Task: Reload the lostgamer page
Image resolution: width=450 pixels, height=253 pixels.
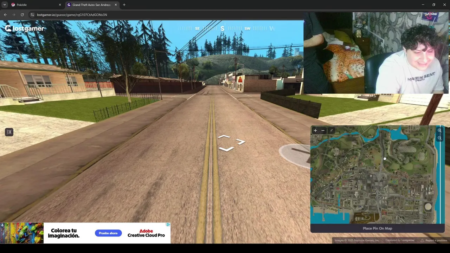Action: (22, 15)
